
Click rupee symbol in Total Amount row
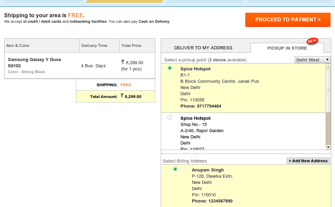coord(122,96)
